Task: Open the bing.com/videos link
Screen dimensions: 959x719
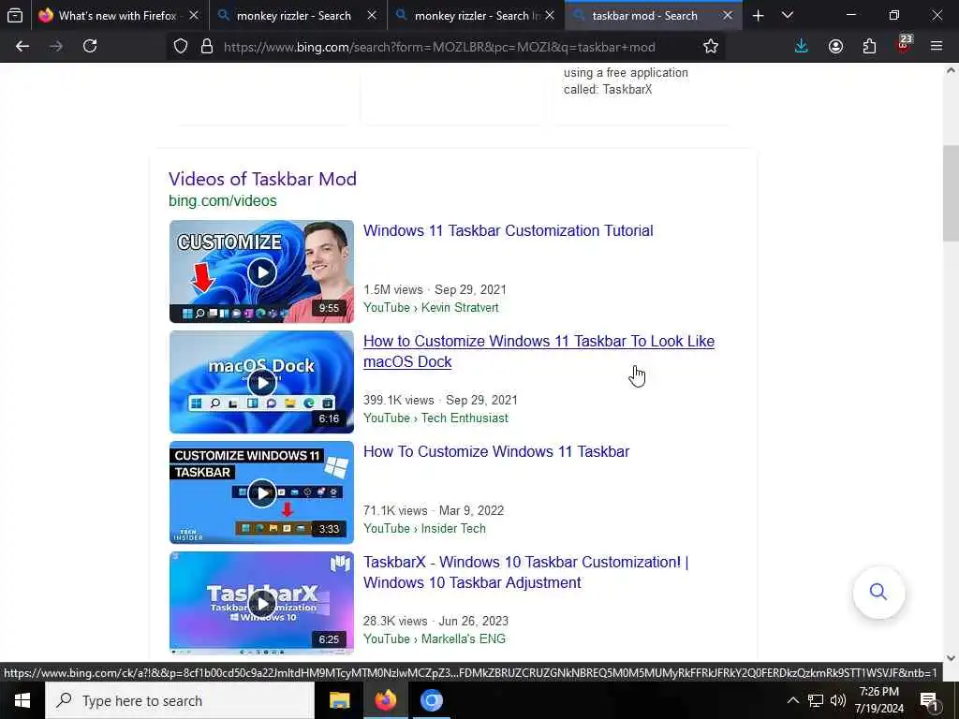Action: pyautogui.click(x=223, y=200)
